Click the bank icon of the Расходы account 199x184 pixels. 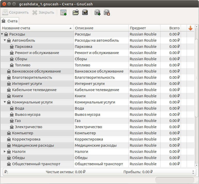click(6, 34)
